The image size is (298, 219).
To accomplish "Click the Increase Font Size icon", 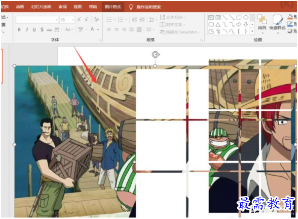I will click(x=79, y=20).
